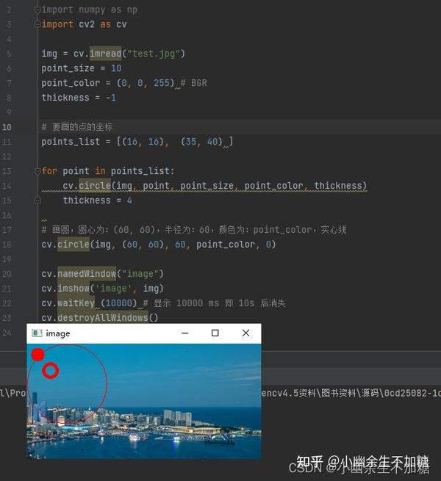
Task: Close the image preview window
Action: 245,333
